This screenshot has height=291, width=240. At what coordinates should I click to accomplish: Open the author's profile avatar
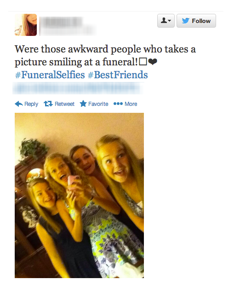tap(26, 25)
